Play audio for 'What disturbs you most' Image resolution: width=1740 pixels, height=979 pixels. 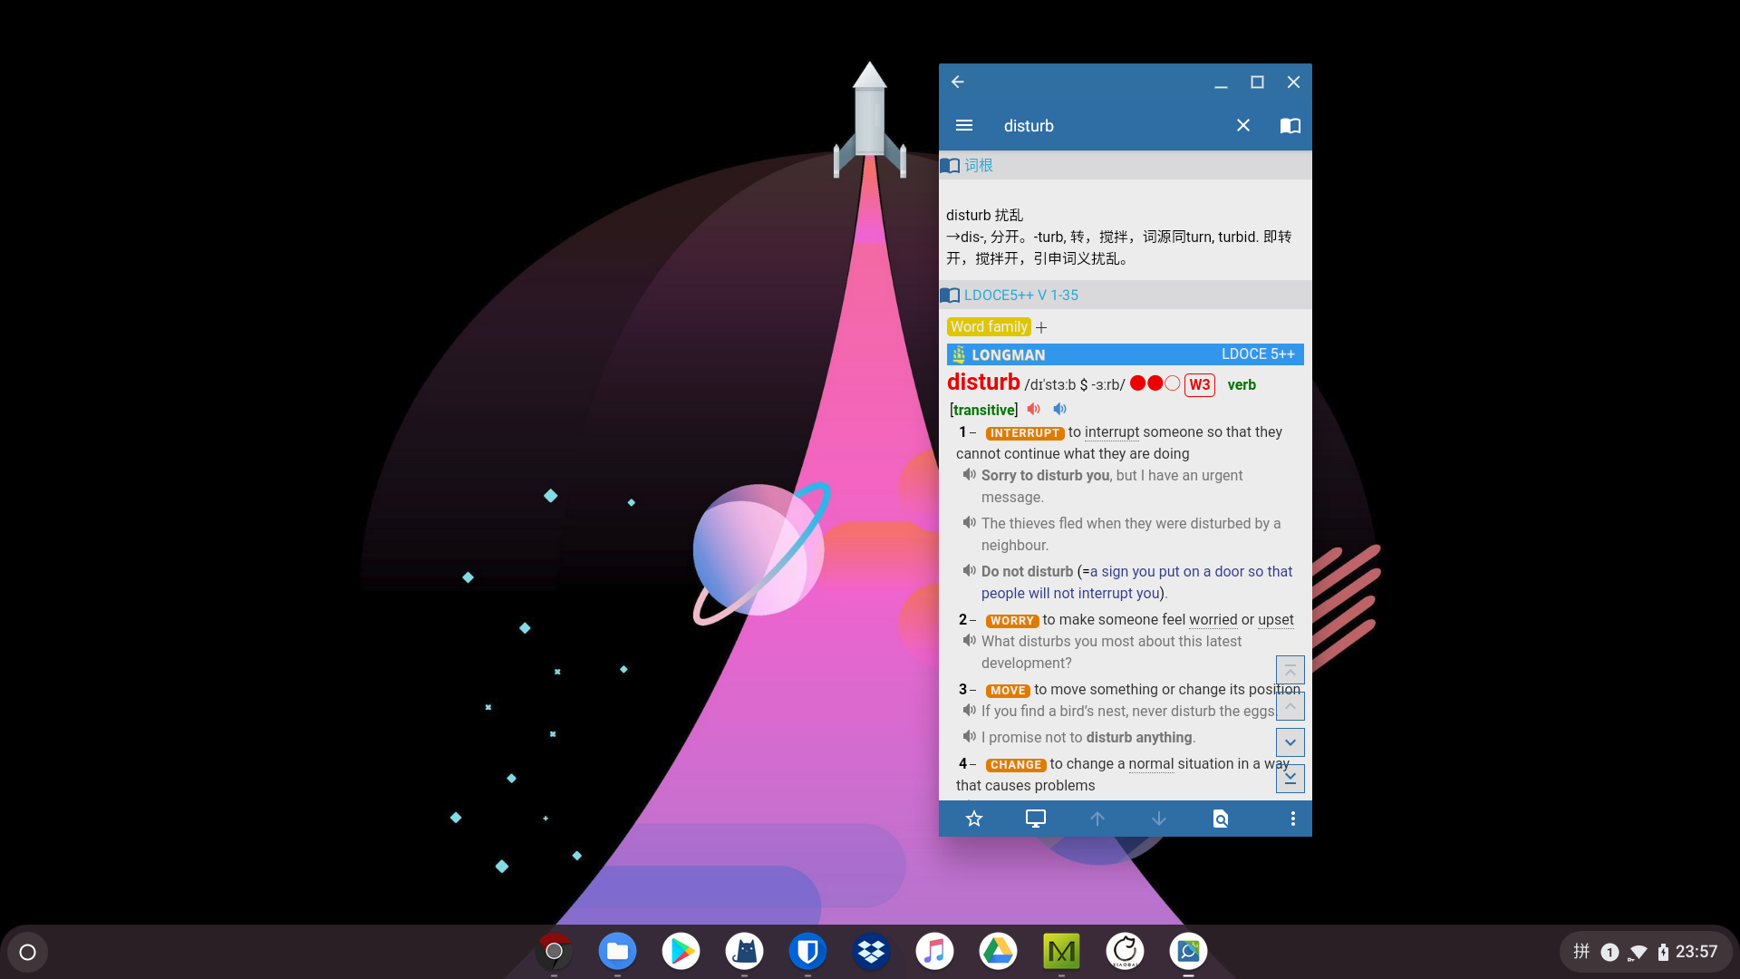coord(970,640)
